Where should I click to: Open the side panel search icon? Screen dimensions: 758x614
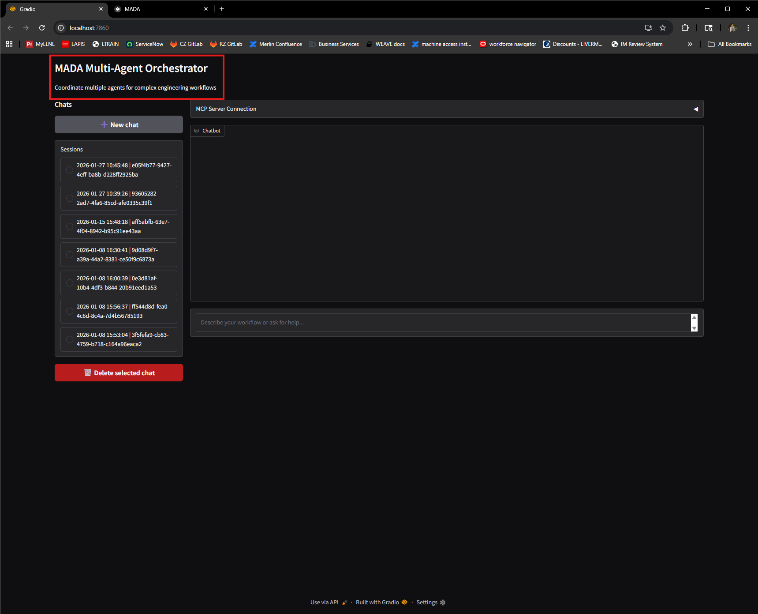click(709, 28)
